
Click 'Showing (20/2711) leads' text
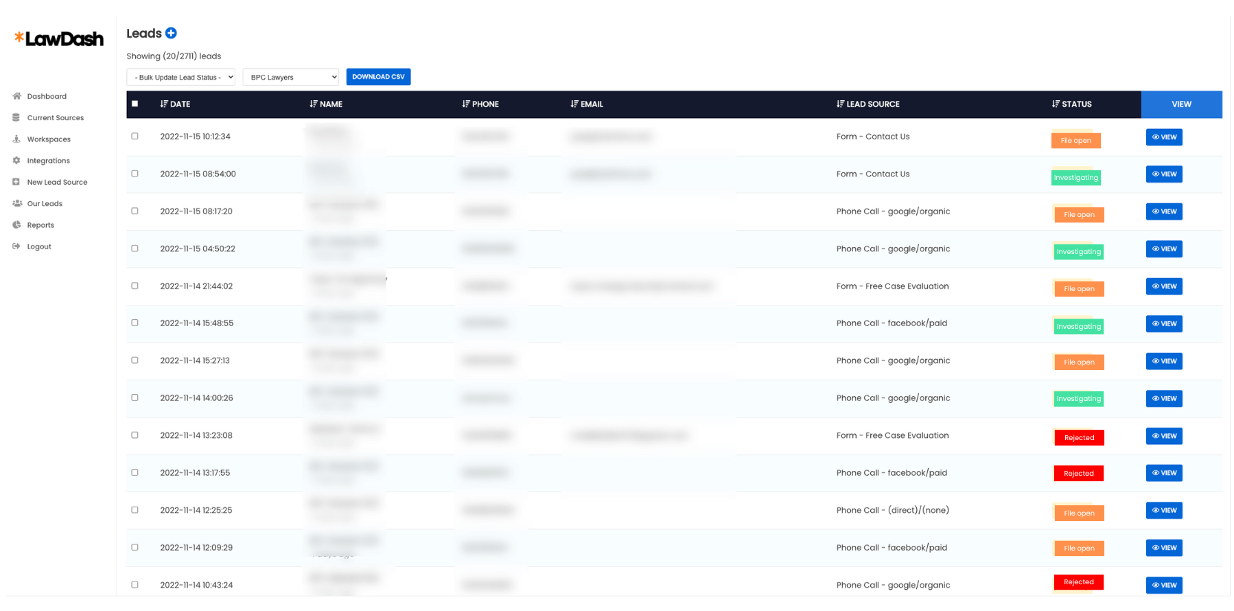(x=174, y=56)
